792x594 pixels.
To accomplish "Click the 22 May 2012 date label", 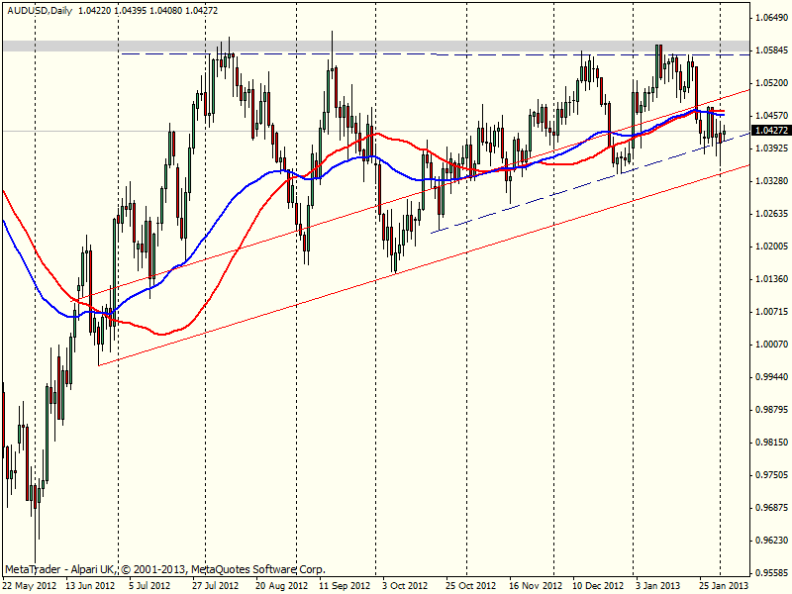I will coord(30,586).
